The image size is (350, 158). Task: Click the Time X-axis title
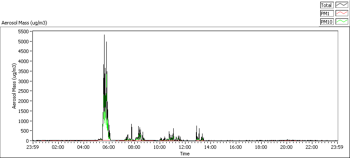[185, 154]
